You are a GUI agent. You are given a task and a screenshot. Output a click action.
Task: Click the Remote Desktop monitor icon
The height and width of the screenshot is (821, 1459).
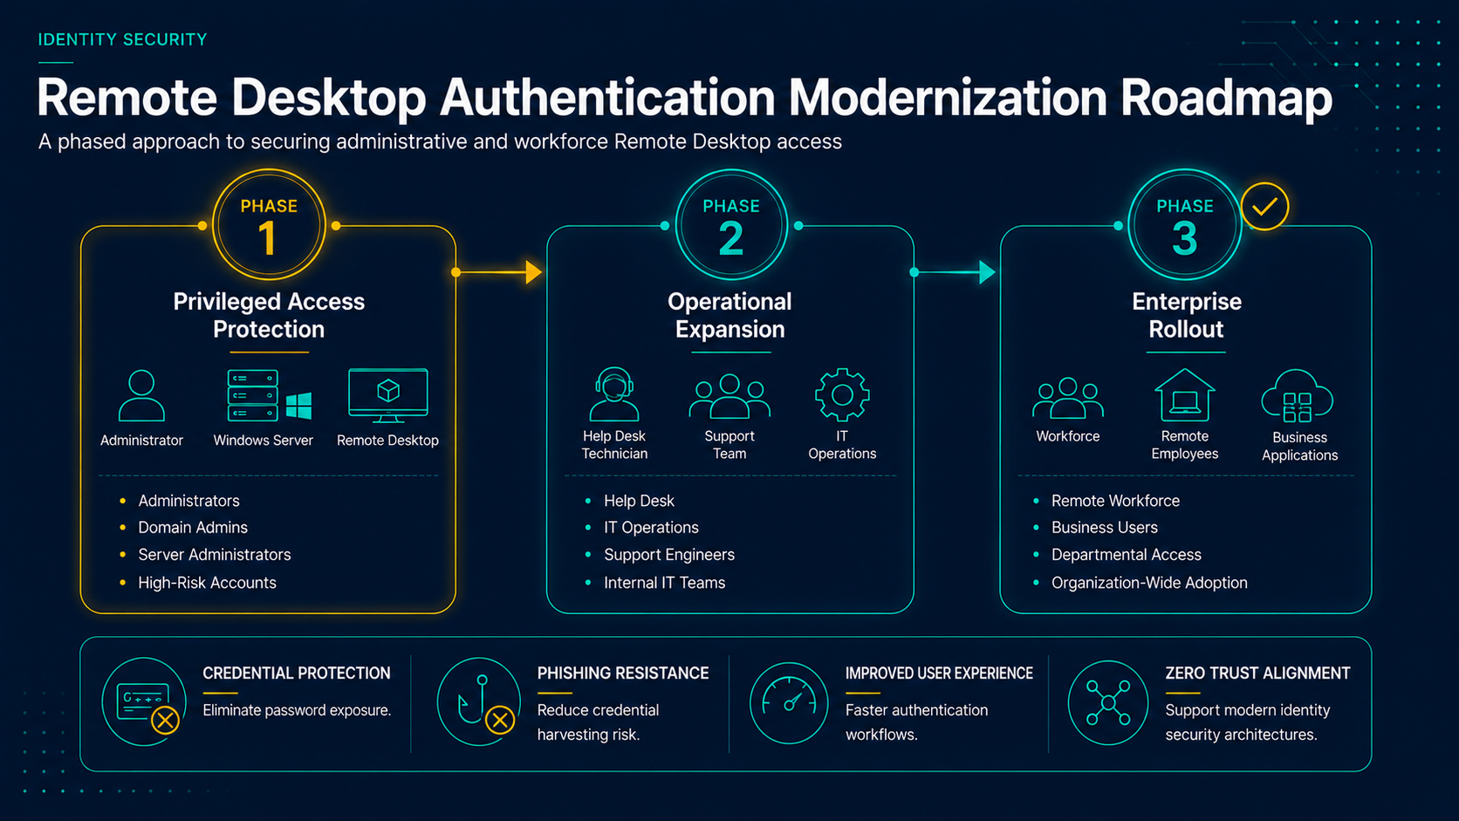(x=388, y=396)
